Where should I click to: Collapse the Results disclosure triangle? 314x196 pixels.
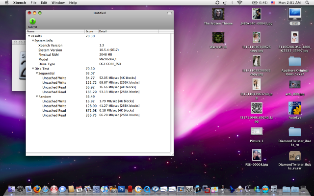click(x=29, y=36)
